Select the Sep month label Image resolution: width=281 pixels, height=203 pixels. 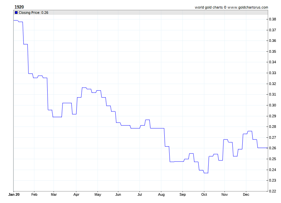(x=183, y=194)
